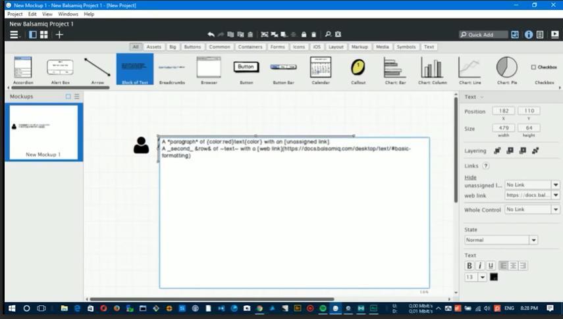This screenshot has height=319, width=563.
Task: Click the trash delete icon in toolbar
Action: click(x=251, y=34)
